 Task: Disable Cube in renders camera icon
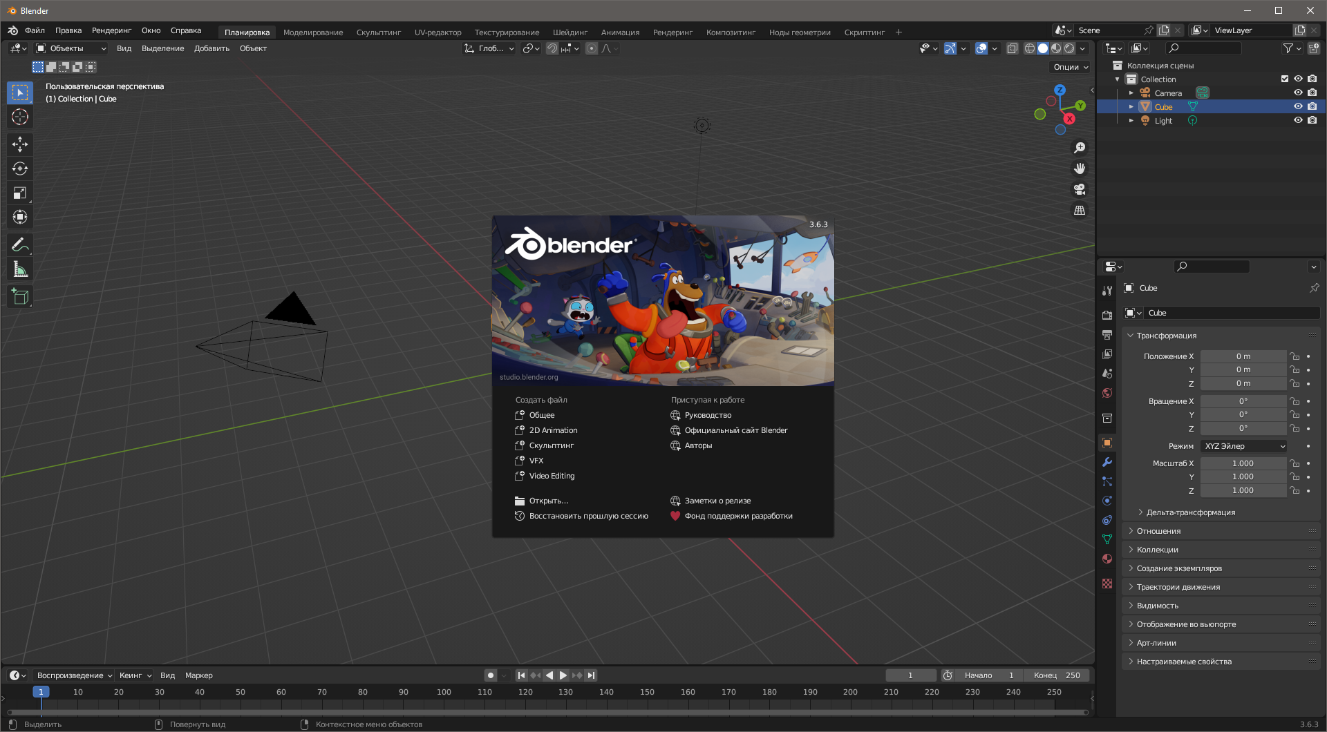point(1312,106)
